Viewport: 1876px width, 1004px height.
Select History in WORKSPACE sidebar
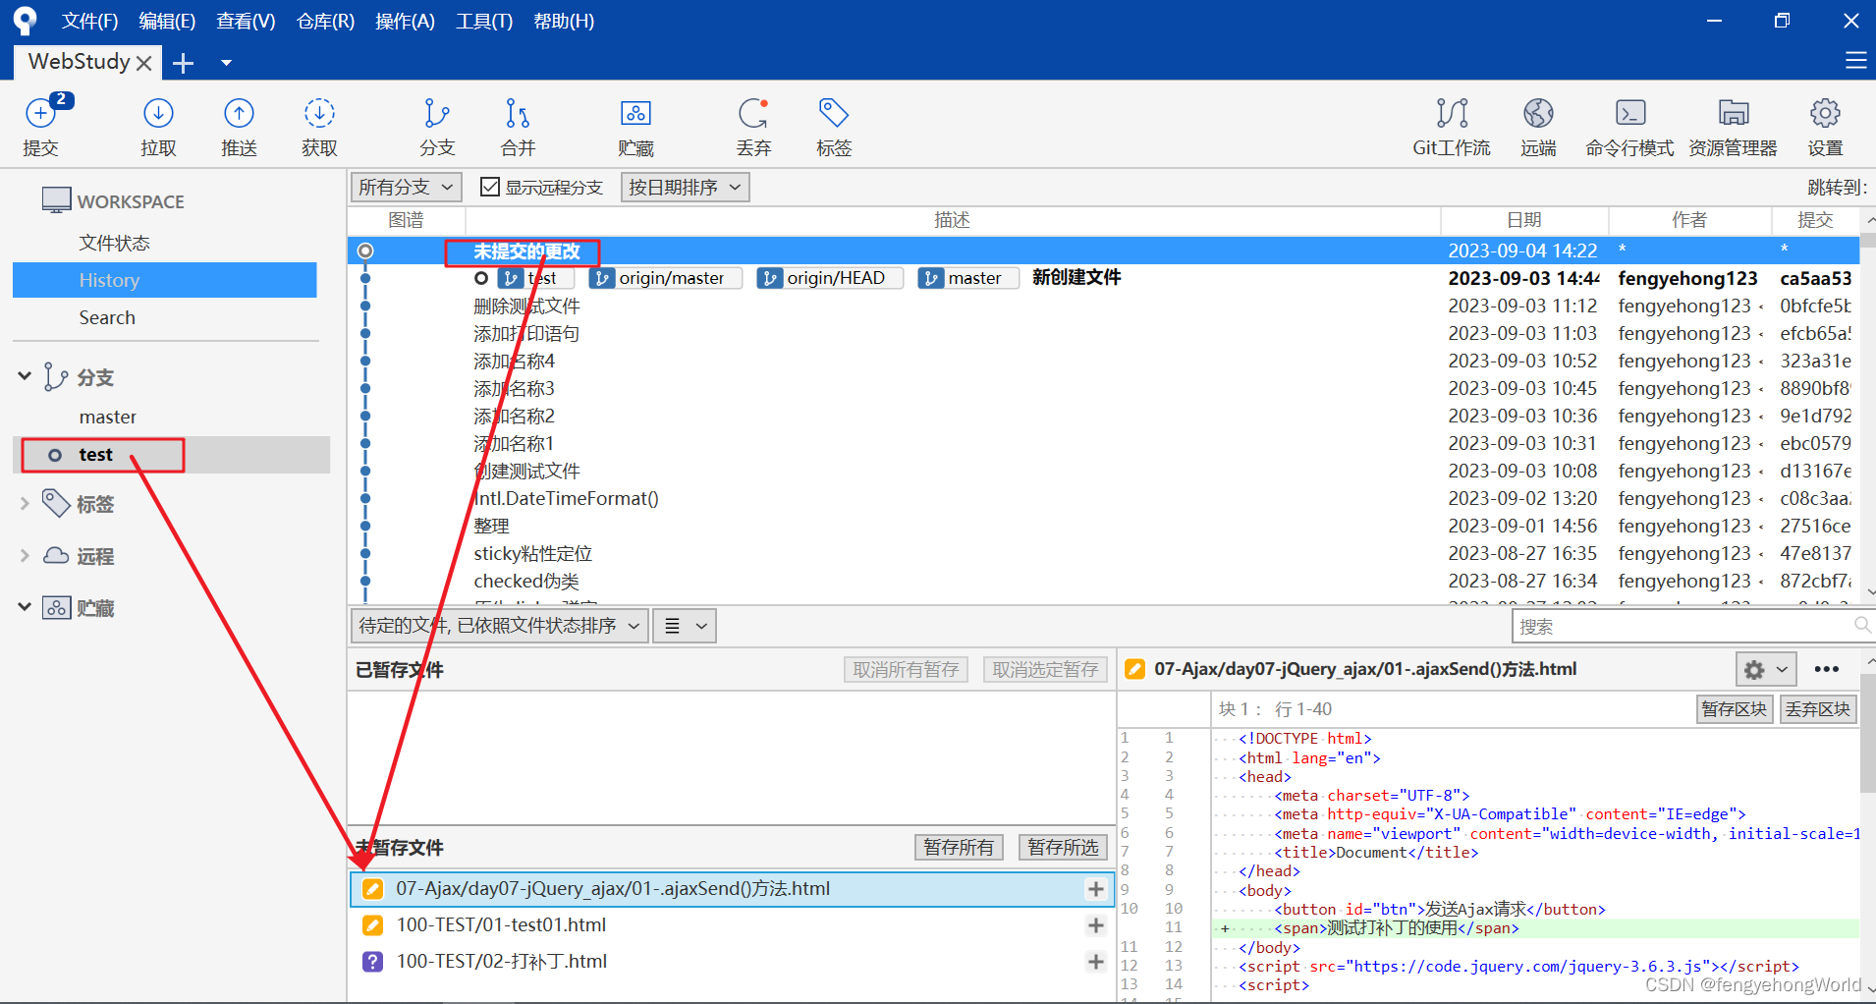pos(164,280)
